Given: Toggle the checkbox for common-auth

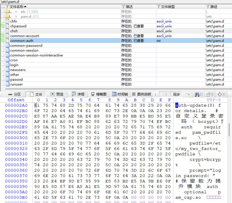Looking at the screenshot, I should click(3, 40).
